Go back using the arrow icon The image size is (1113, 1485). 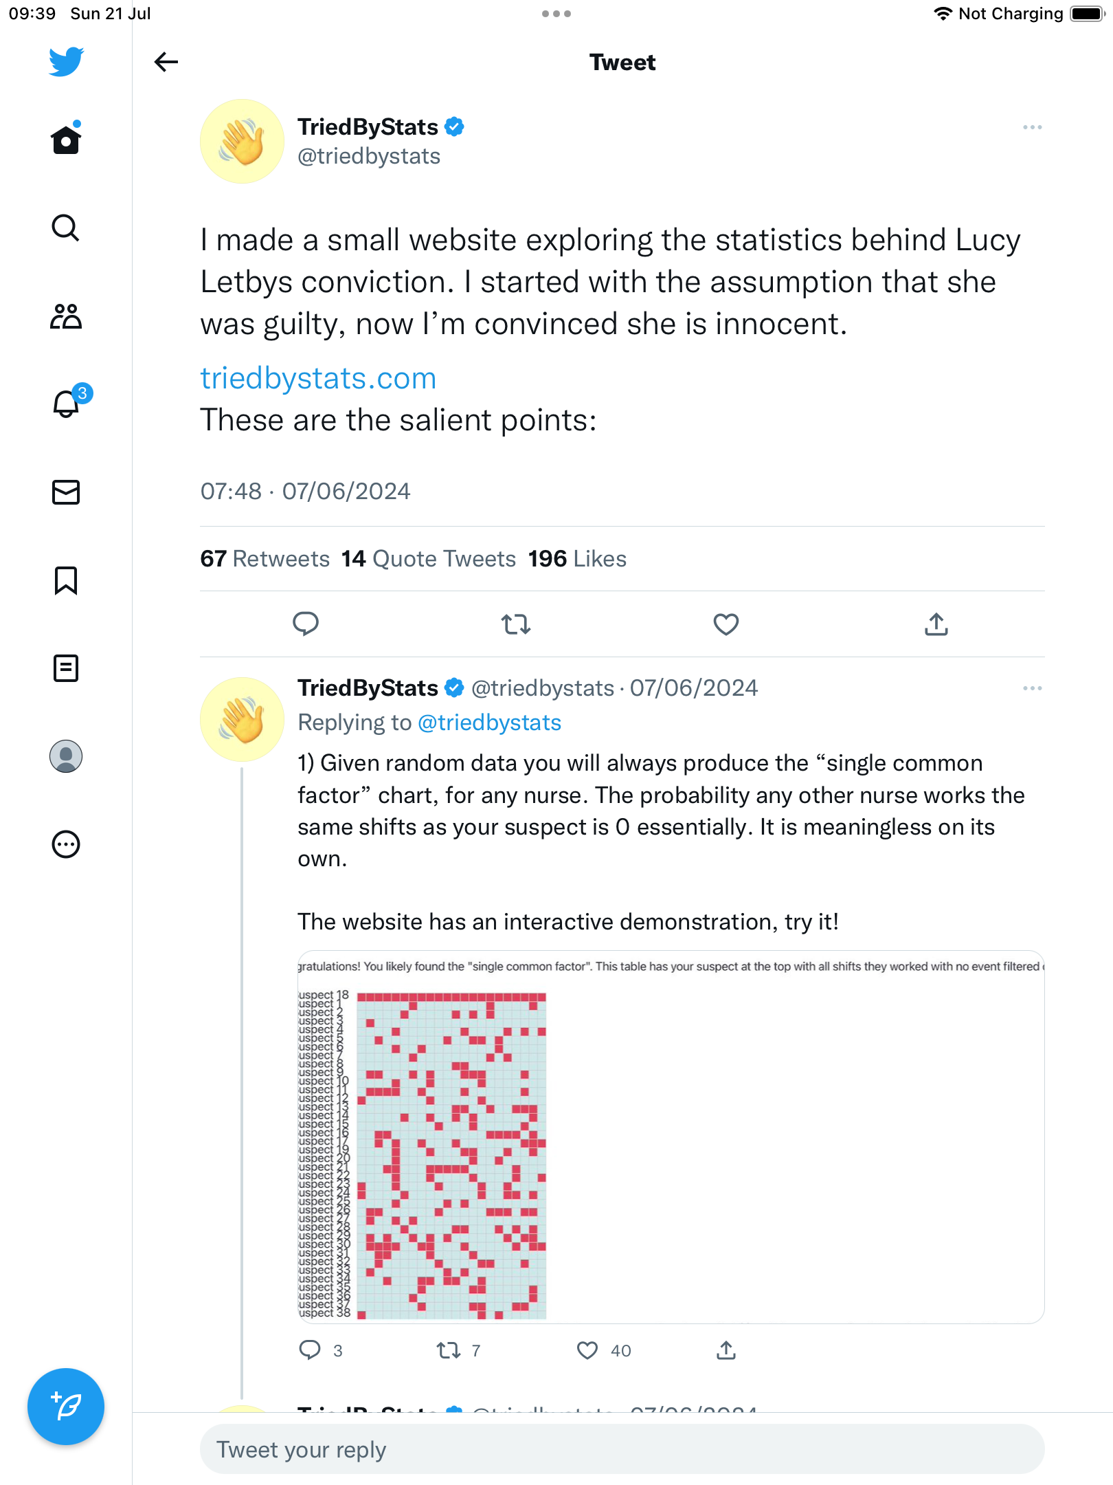click(x=166, y=62)
